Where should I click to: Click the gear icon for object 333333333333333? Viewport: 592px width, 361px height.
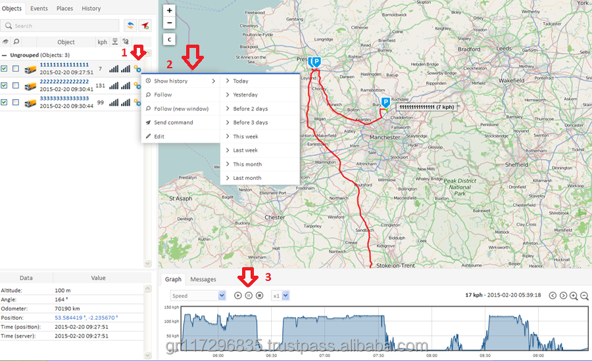(x=137, y=102)
